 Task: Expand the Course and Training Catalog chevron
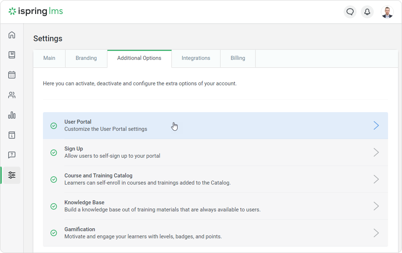click(376, 179)
